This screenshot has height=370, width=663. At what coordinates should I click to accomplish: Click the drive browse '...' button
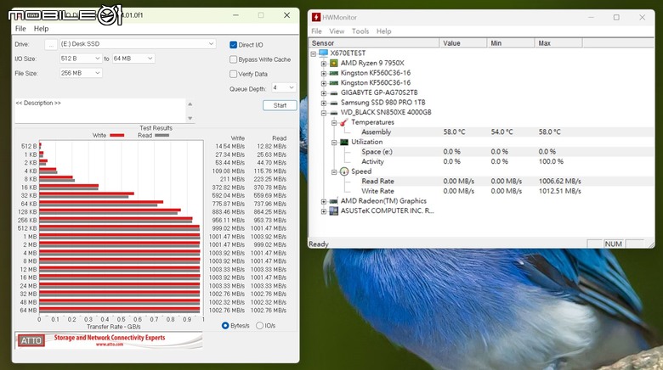click(x=51, y=44)
